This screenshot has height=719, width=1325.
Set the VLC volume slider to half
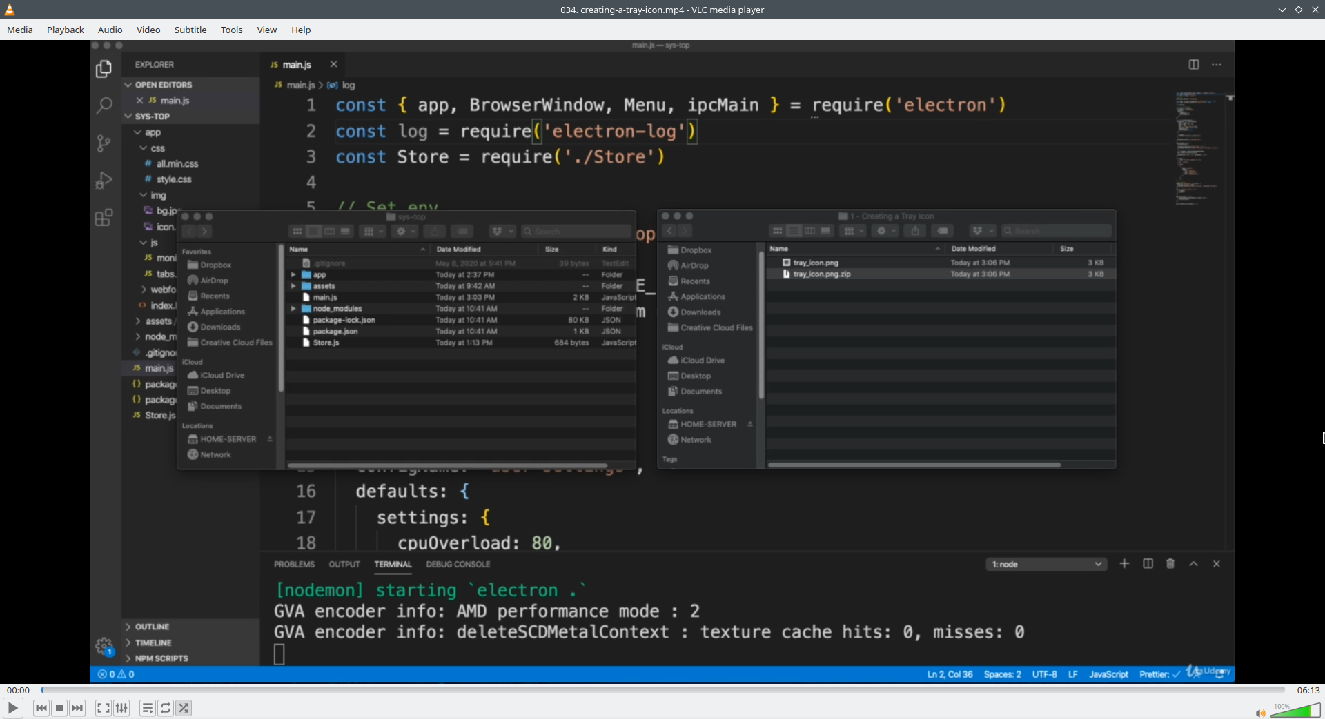point(1295,711)
